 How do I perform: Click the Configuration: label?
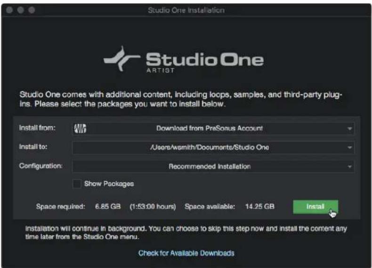pos(41,166)
